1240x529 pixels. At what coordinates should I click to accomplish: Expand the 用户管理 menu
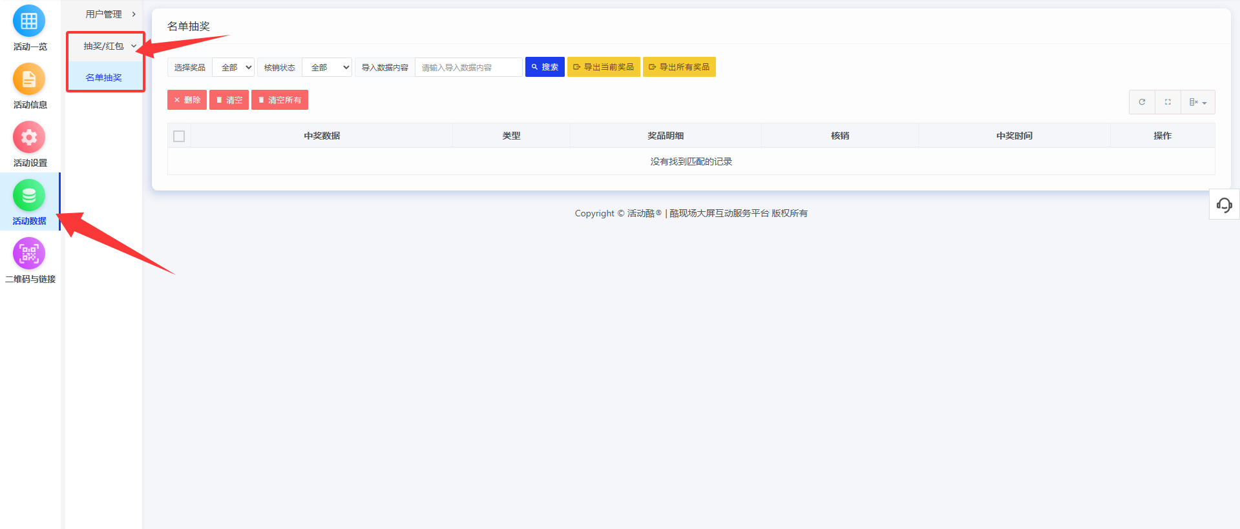click(104, 14)
